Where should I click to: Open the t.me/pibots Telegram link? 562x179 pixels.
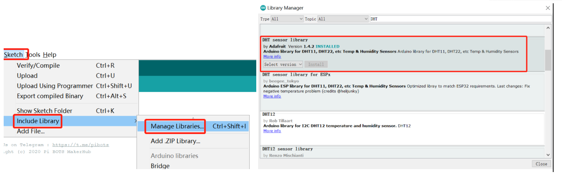pos(81,145)
